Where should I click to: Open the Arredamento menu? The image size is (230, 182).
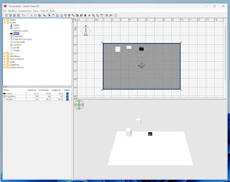(25, 11)
